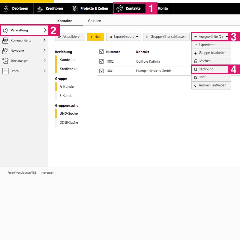Switch to the Gruppen tab

pyautogui.click(x=94, y=21)
